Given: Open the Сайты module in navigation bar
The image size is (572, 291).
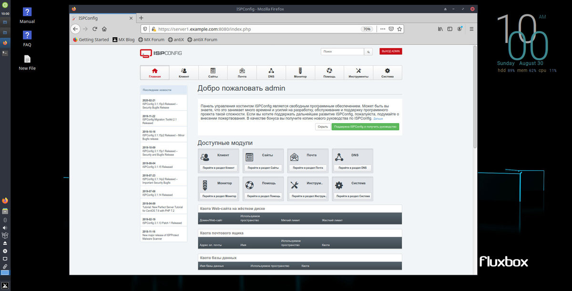Looking at the screenshot, I should (x=213, y=73).
